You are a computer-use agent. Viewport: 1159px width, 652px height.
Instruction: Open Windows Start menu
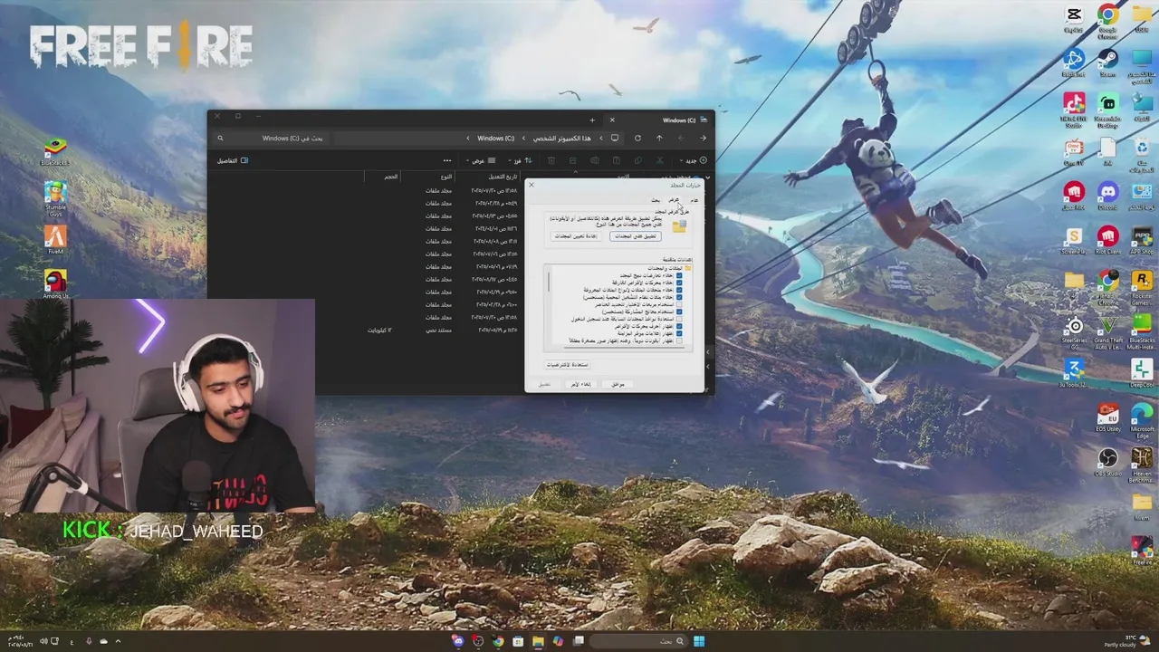pyautogui.click(x=698, y=641)
